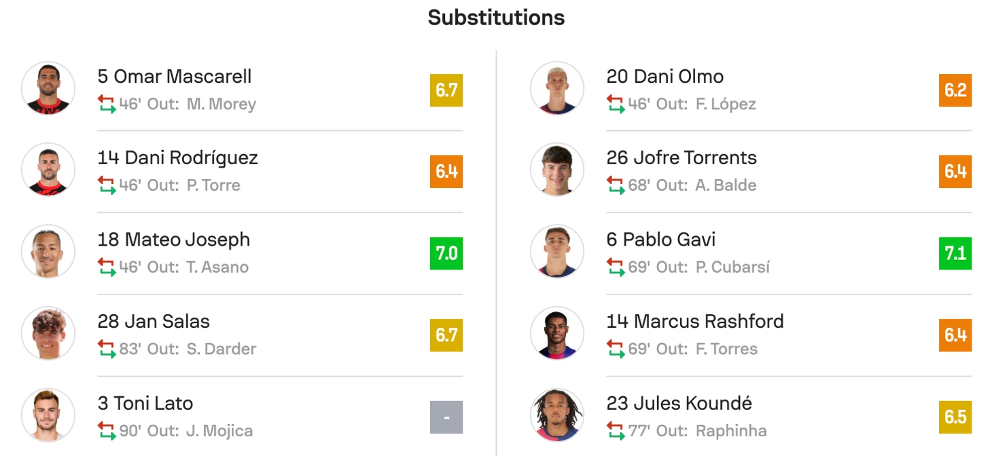Click Jofre Torrents' player photo
This screenshot has height=456, width=992.
(557, 170)
